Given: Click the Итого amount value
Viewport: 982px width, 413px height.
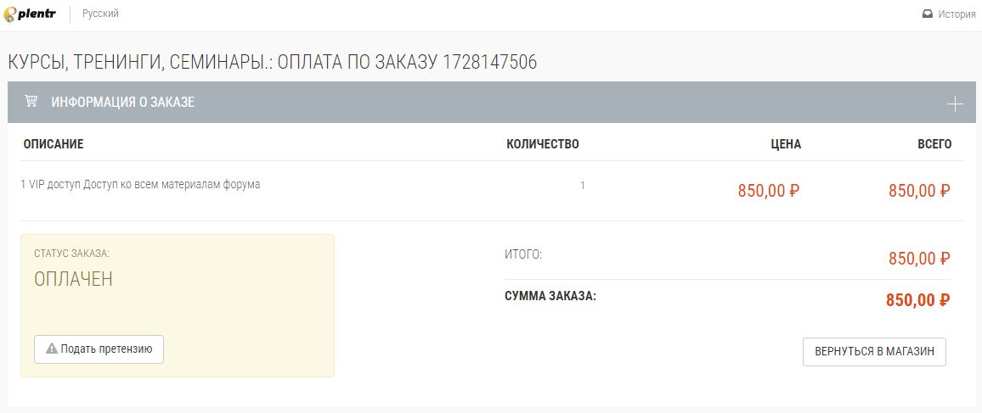Looking at the screenshot, I should pos(919,258).
